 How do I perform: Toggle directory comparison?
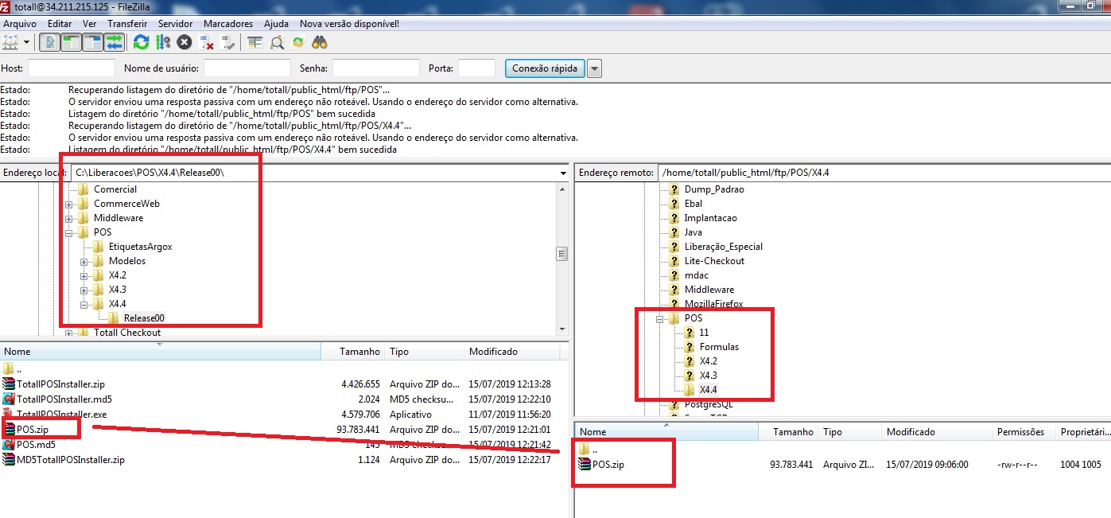click(276, 42)
